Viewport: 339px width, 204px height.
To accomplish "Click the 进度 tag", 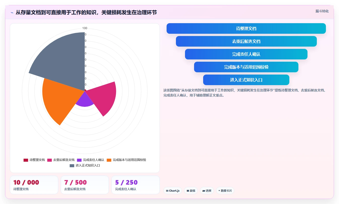I will [x=207, y=191].
